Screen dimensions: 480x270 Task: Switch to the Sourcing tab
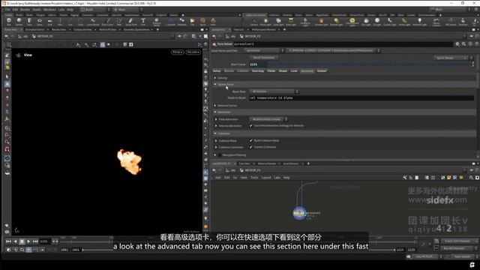point(257,71)
